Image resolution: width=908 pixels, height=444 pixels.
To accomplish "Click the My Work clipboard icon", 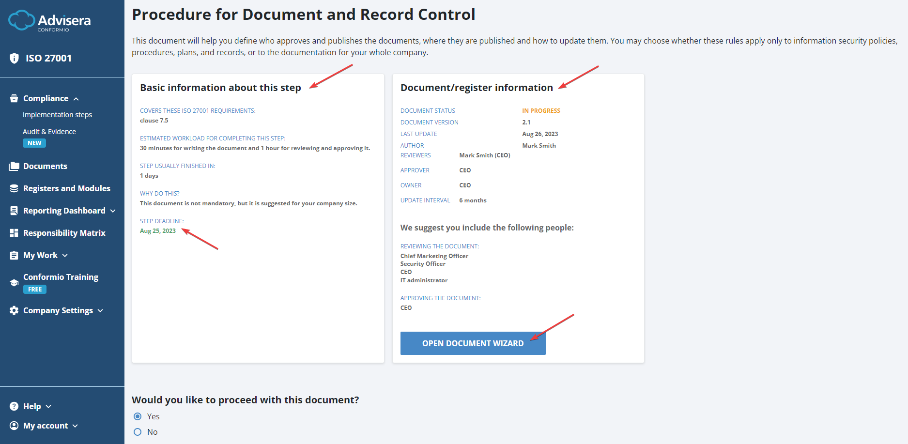I will 14,255.
